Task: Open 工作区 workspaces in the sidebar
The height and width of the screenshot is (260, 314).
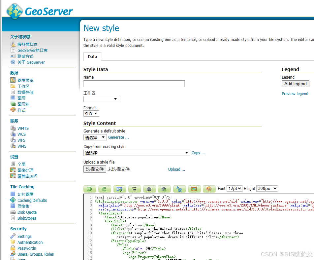Action: pyautogui.click(x=23, y=86)
